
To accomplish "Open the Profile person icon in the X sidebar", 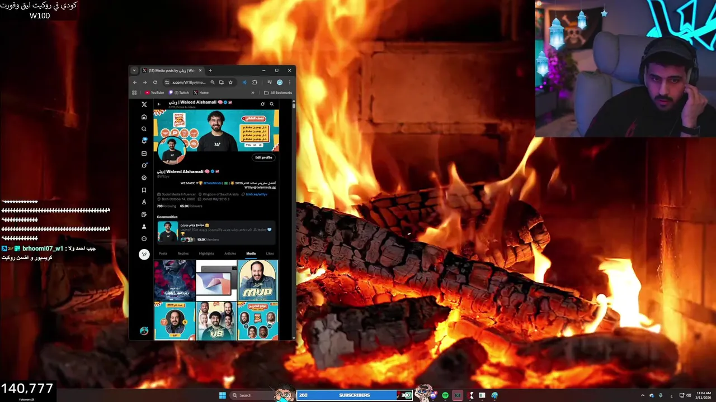I will pos(144,227).
